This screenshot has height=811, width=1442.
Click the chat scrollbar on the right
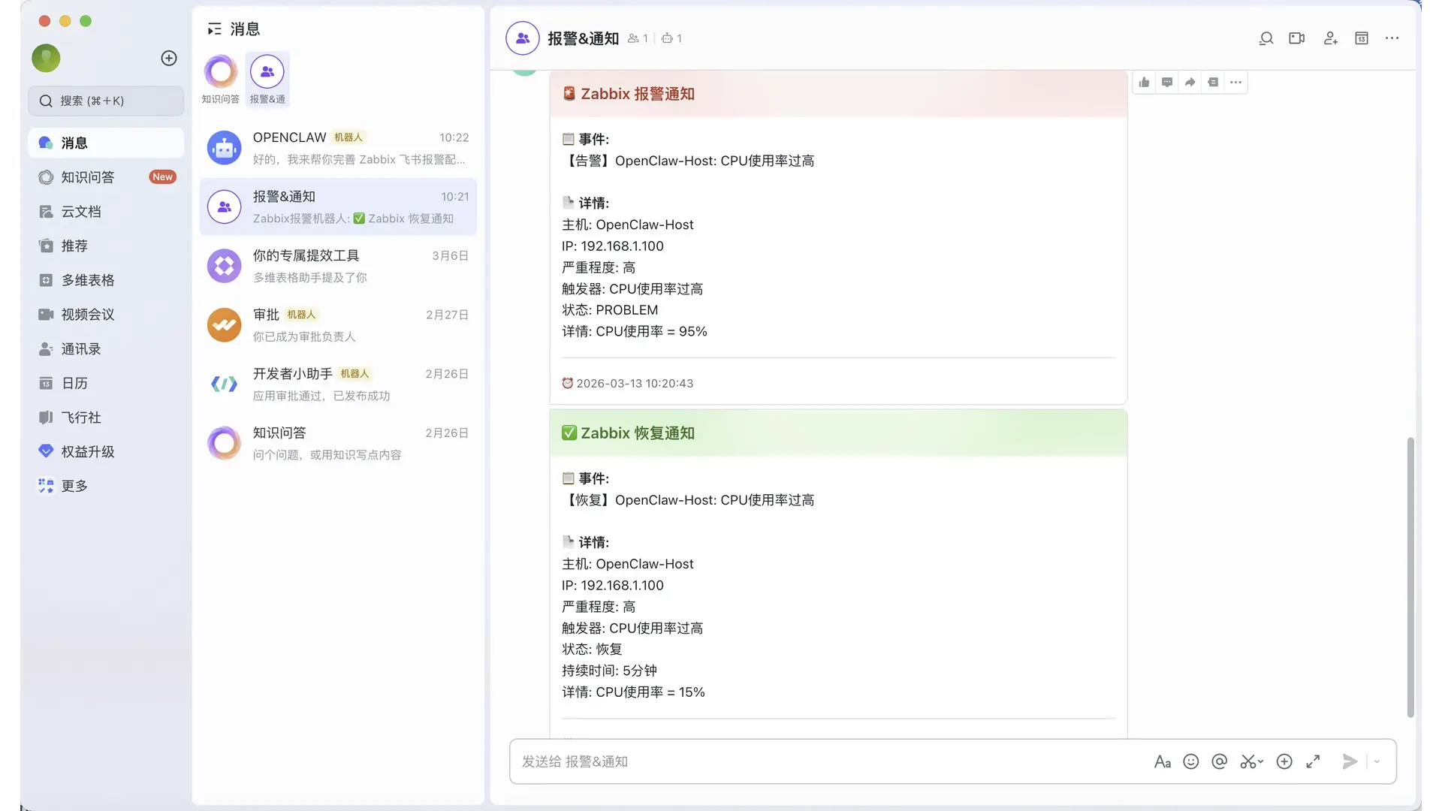1410,578
